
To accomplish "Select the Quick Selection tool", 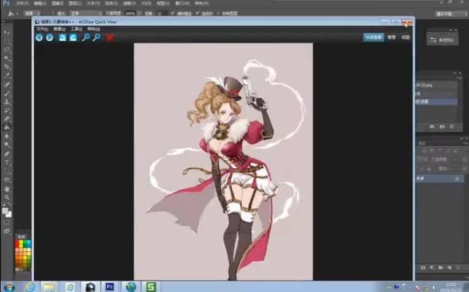I will pos(7,58).
